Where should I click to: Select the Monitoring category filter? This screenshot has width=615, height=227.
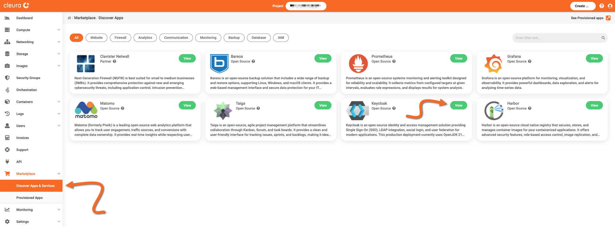[208, 38]
